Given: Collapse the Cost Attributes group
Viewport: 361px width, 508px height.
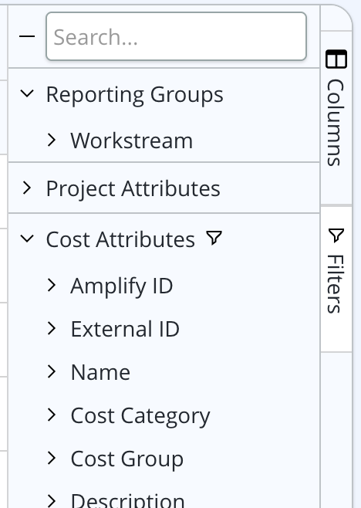Looking at the screenshot, I should (x=27, y=239).
